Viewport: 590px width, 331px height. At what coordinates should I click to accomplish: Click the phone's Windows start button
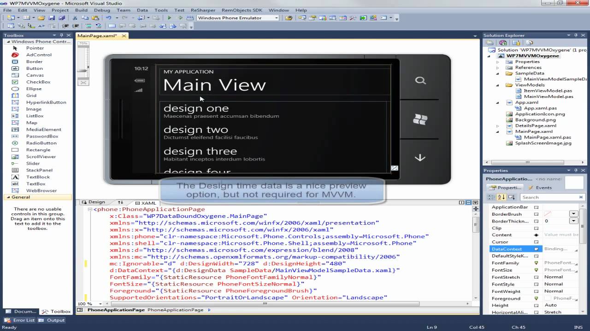[420, 120]
